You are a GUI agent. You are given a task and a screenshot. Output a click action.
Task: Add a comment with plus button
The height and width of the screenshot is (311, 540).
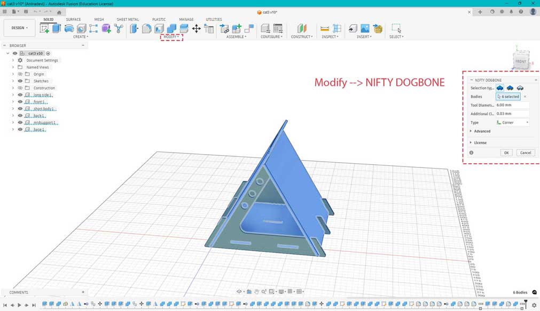pos(83,292)
